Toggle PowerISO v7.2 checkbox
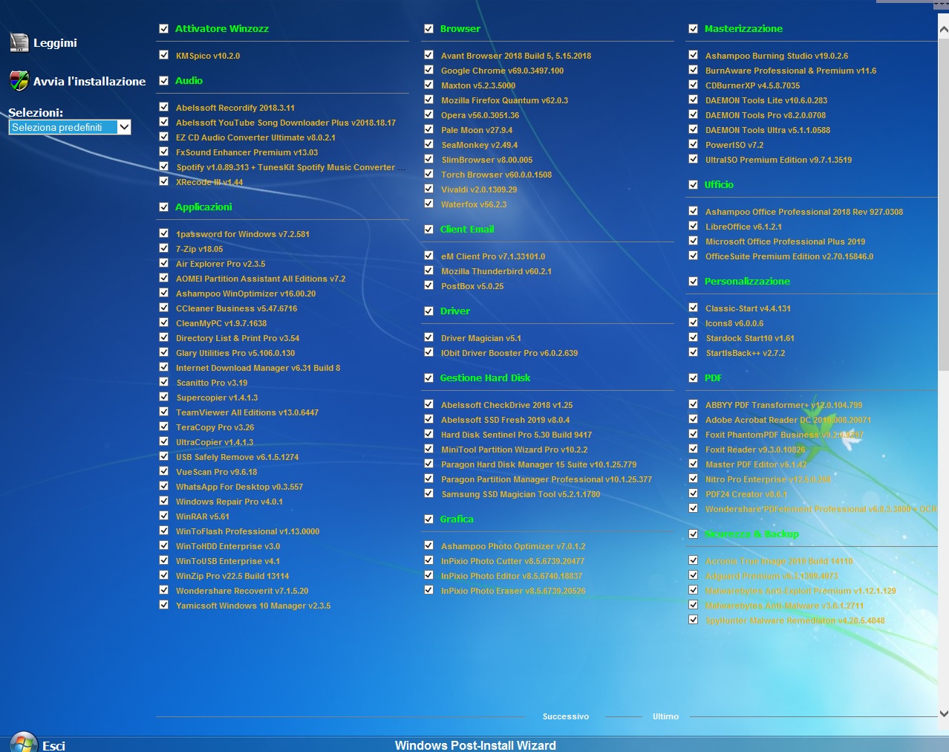Screen dimensions: 949x752 [x=694, y=144]
